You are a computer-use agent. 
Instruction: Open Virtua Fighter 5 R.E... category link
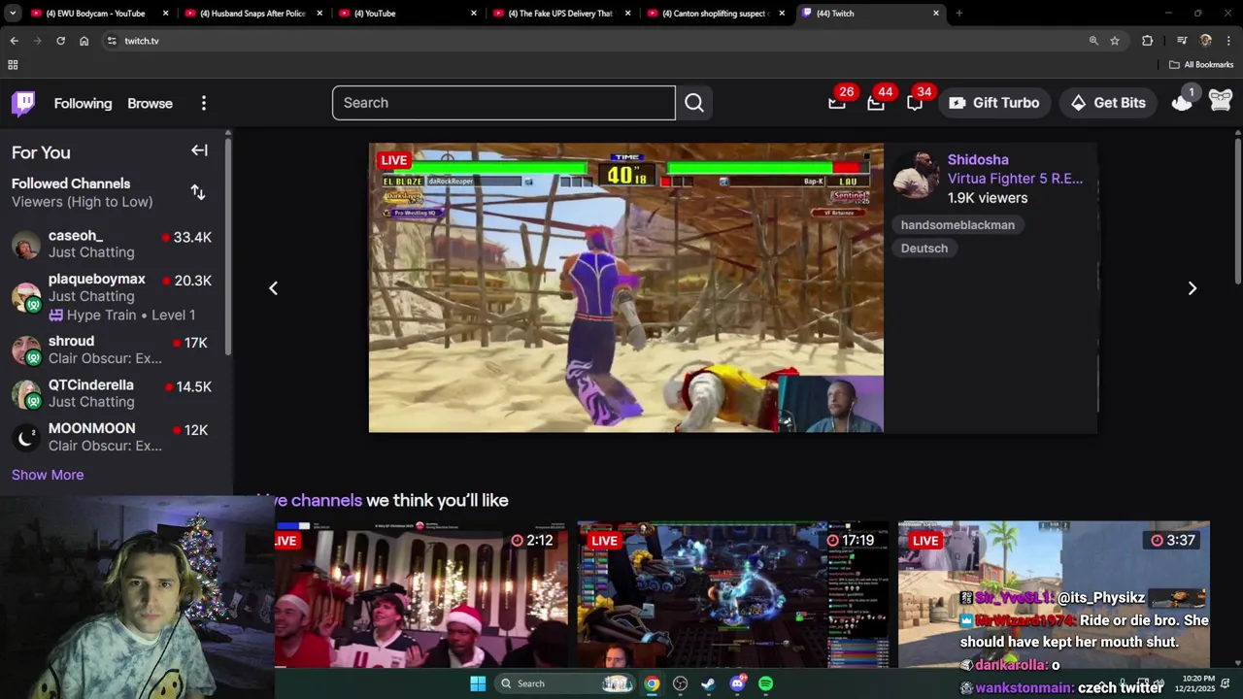(1015, 179)
